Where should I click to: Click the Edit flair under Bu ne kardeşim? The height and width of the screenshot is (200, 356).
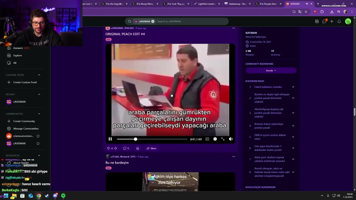(x=108, y=168)
